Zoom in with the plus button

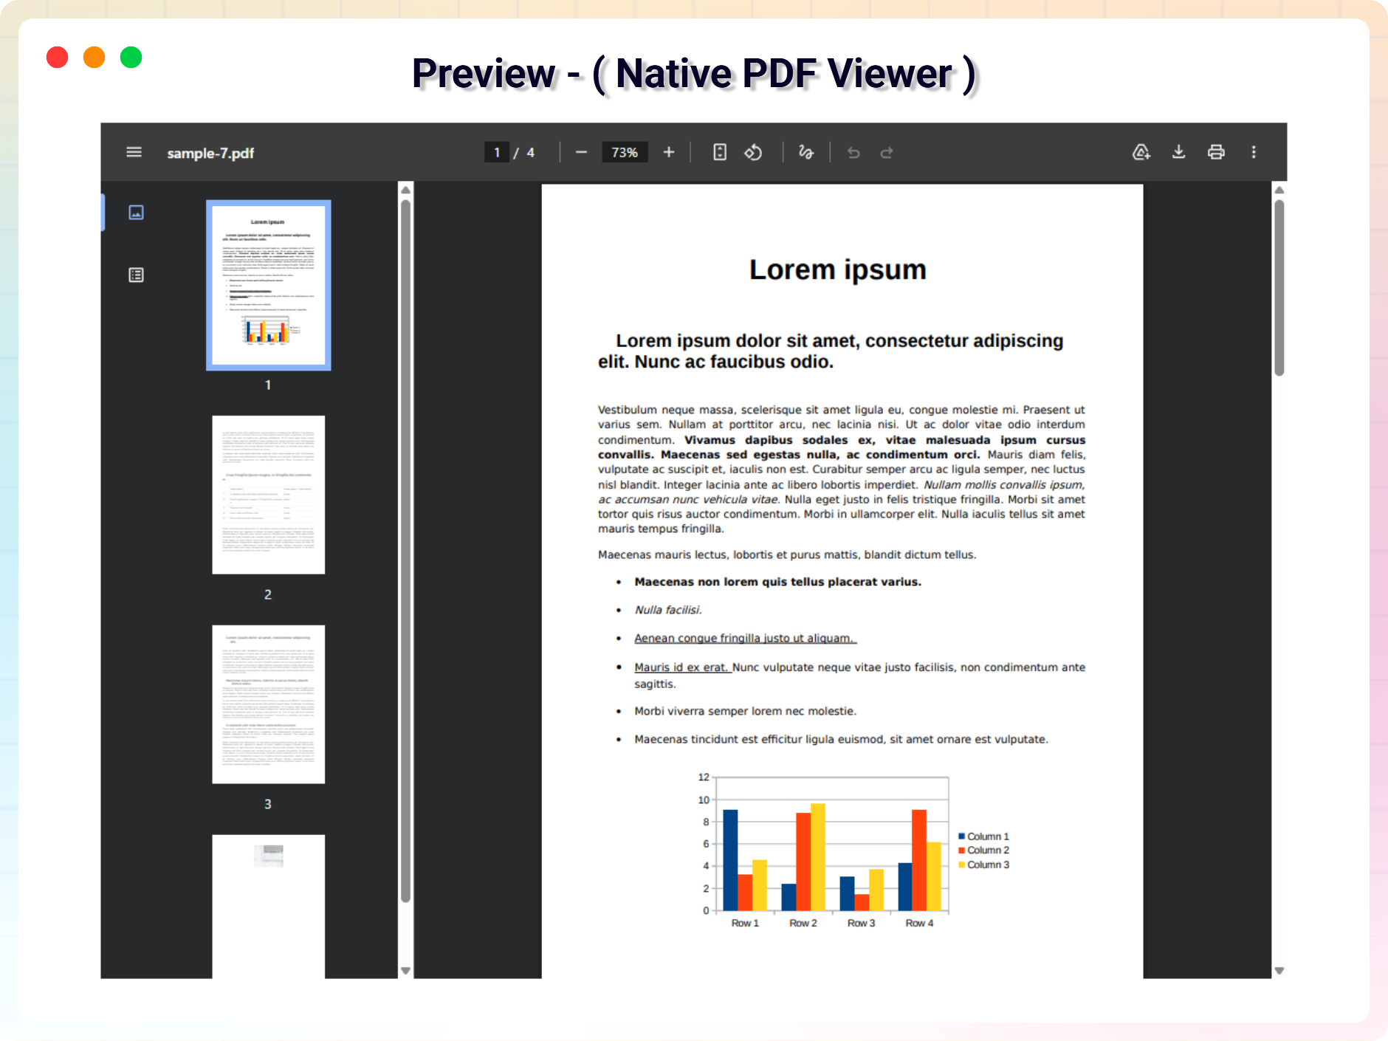[x=668, y=152]
